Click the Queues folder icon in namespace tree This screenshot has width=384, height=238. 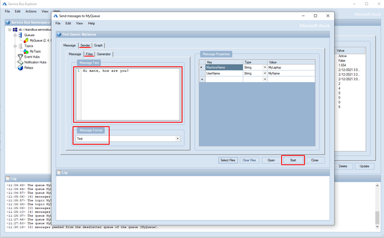21,35
